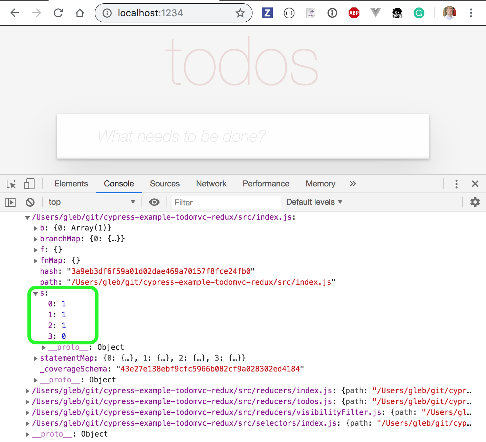Create a live expression with the eye icon
Image resolution: width=486 pixels, height=442 pixels.
point(154,202)
